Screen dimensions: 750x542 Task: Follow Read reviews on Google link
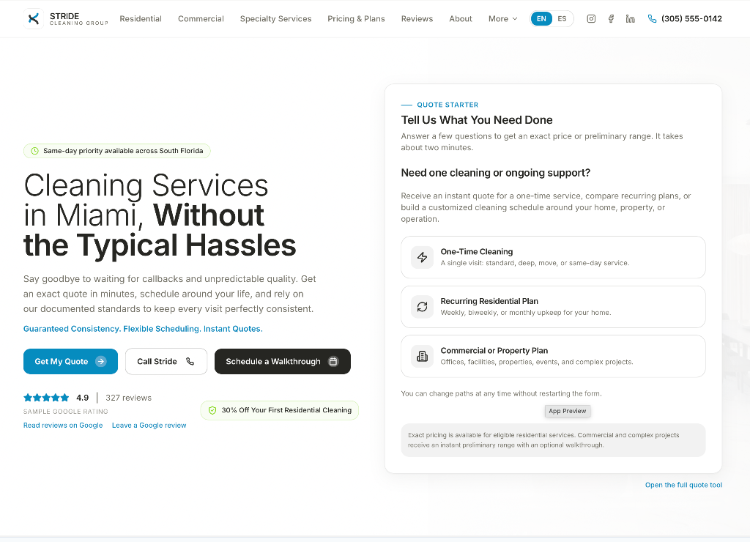click(x=63, y=426)
